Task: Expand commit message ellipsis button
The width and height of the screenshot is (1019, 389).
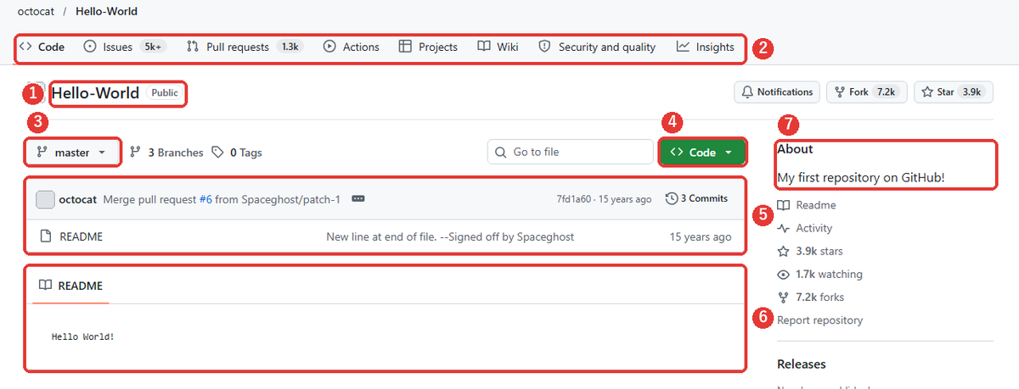Action: pos(358,199)
